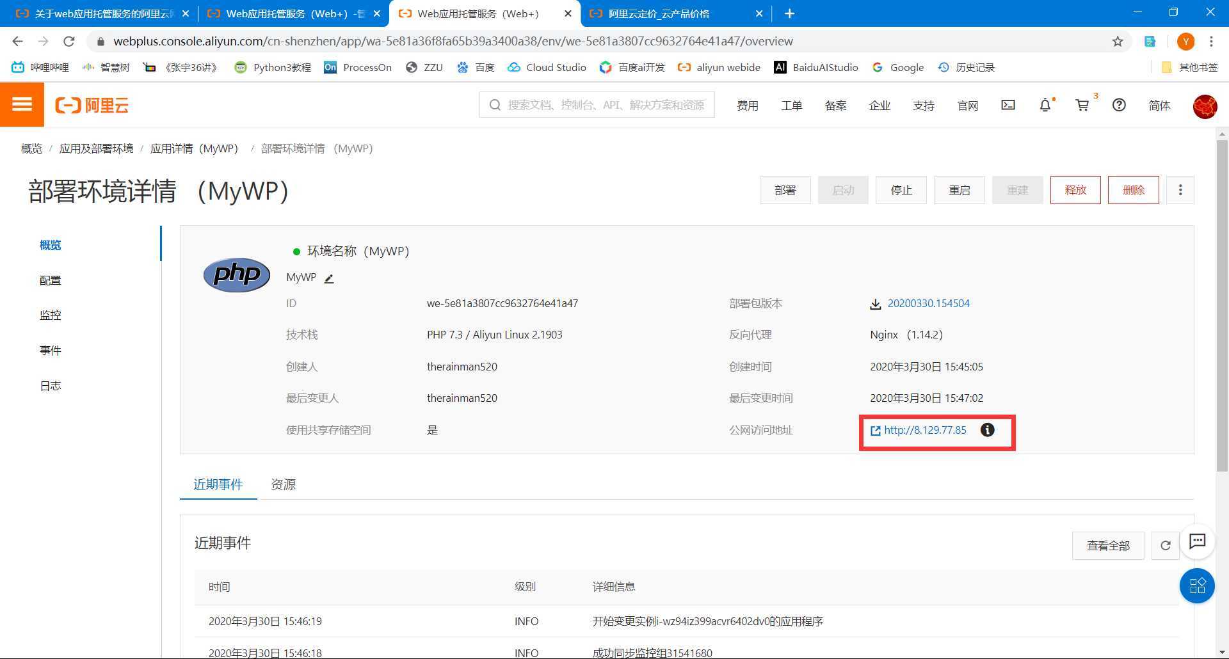Open the notifications bell
This screenshot has width=1229, height=659.
[x=1045, y=105]
